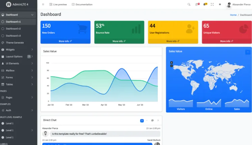
Task: Expand the Forms chevron
Action: [32, 77]
